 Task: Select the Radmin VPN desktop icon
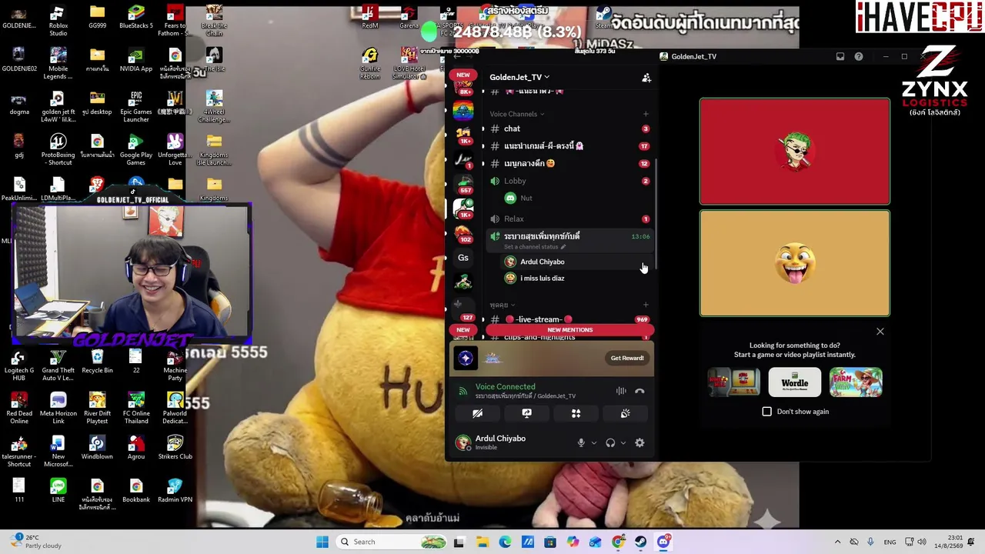click(x=175, y=489)
